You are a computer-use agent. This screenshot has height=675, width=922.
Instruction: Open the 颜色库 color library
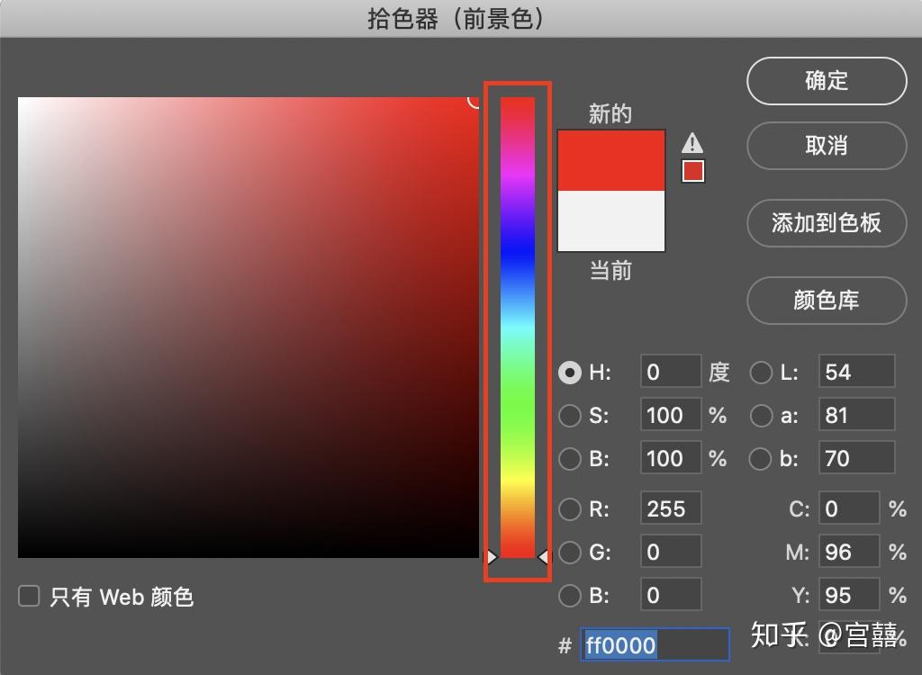click(826, 301)
